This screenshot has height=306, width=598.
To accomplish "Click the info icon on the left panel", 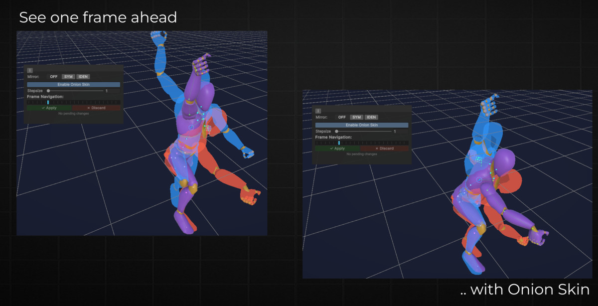I will (29, 70).
